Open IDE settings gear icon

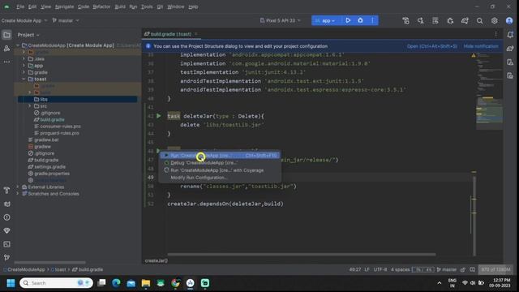tap(494, 21)
